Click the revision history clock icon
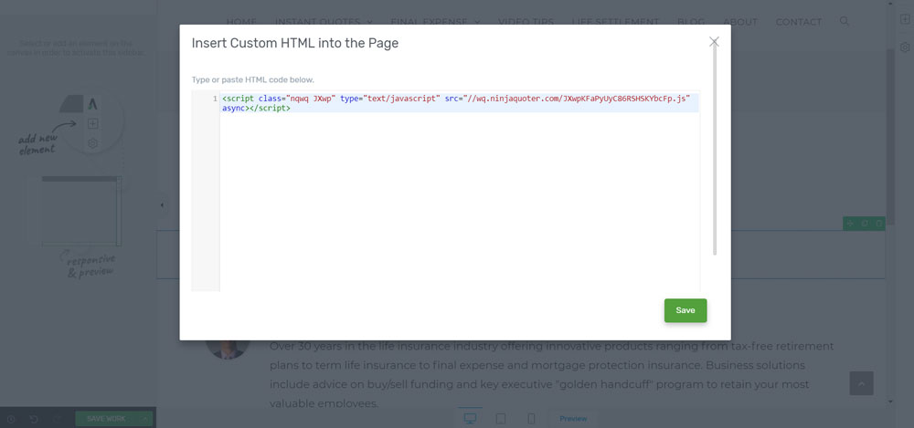This screenshot has width=914, height=428. click(11, 419)
